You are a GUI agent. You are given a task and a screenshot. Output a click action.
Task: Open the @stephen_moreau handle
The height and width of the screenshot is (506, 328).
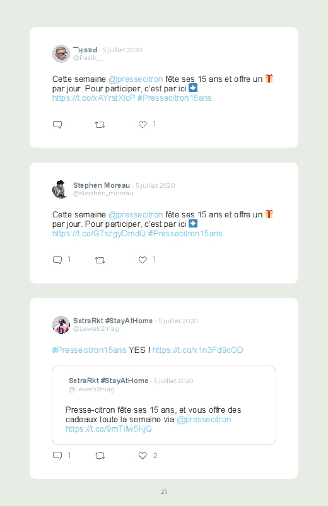coord(103,193)
